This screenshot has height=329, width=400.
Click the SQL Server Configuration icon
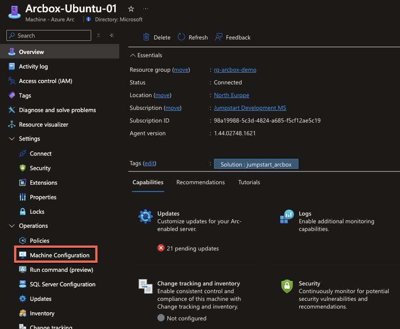click(23, 284)
